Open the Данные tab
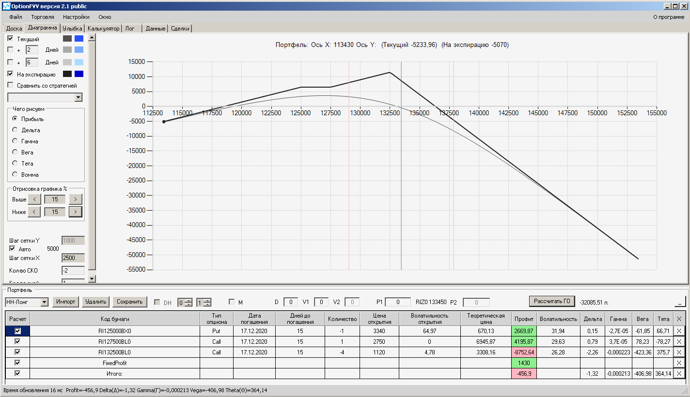 coord(156,29)
